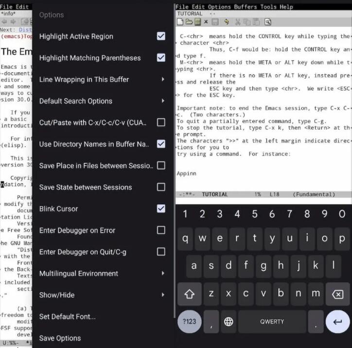Tap the shift key on the keyboard
Viewport: 352px width, 348px height.
click(x=189, y=294)
